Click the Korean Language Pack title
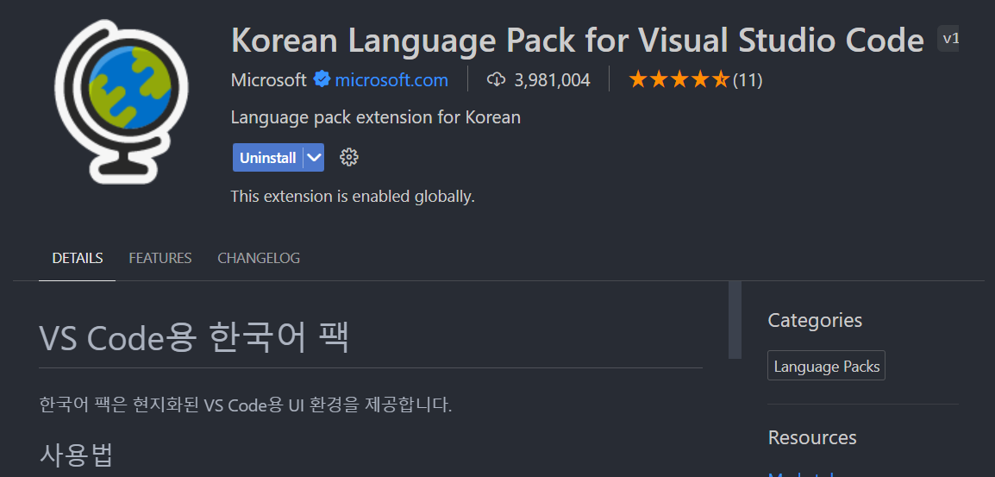The height and width of the screenshot is (477, 995). pos(577,40)
